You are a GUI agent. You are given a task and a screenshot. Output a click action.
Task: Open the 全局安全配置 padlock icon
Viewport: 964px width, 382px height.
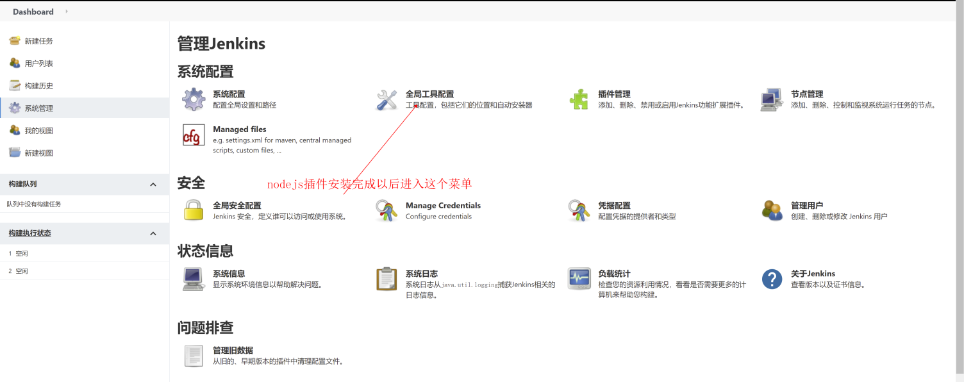pos(194,211)
